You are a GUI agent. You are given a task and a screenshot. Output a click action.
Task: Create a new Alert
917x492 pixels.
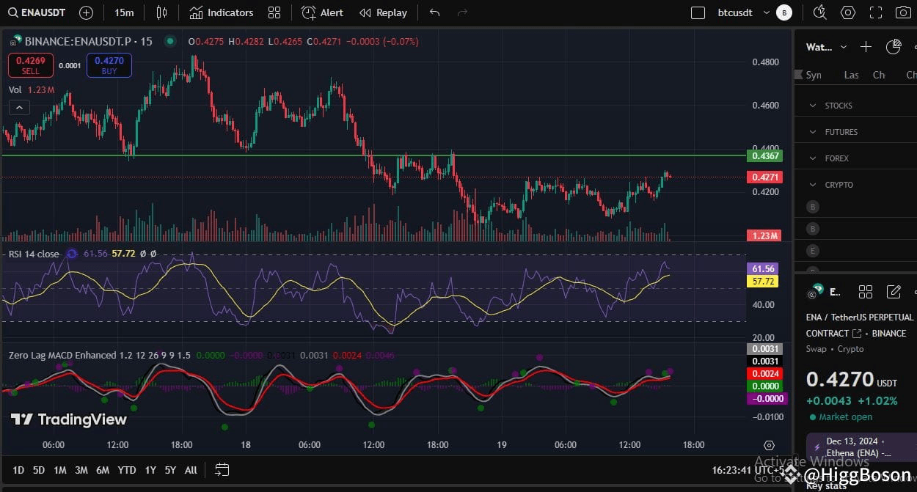[x=323, y=12]
